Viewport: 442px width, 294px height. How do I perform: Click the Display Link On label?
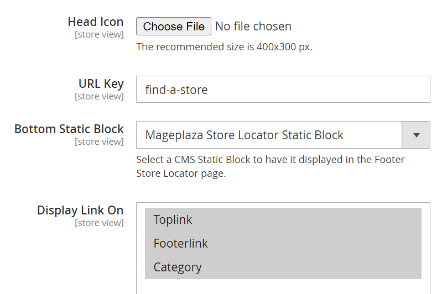(80, 211)
